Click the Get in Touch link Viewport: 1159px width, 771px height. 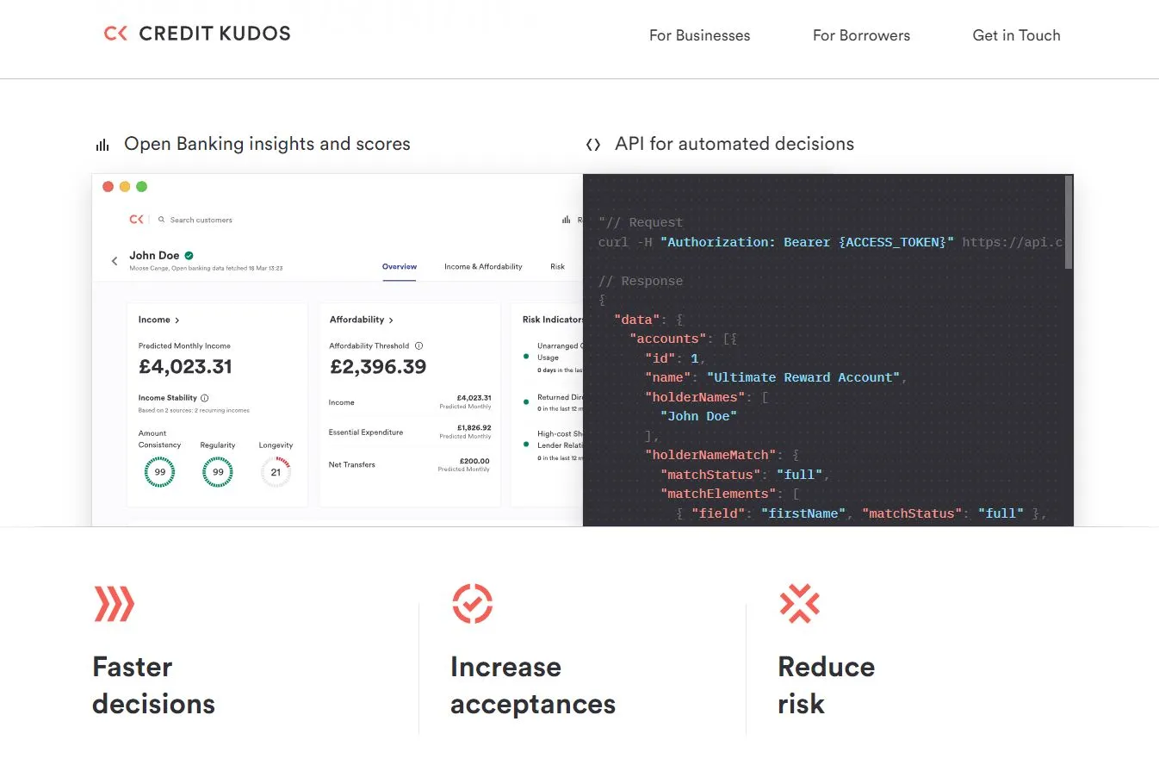click(1016, 35)
